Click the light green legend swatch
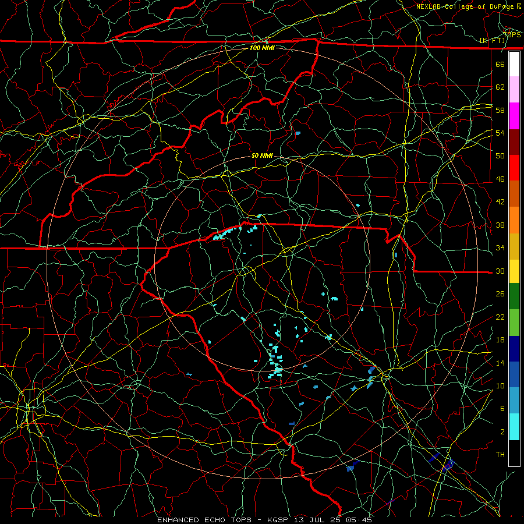 click(514, 323)
